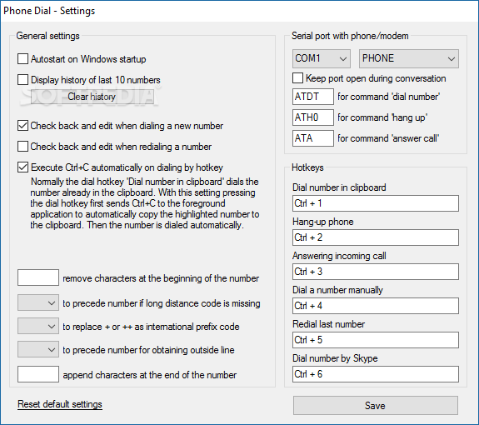This screenshot has width=479, height=425.
Task: Click the append characters at end field
Action: pos(38,374)
